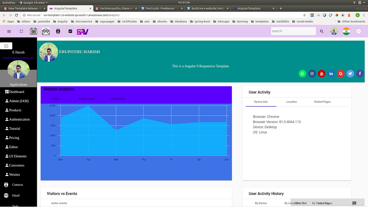
Task: Open the settings gear in the header
Action: [358, 31]
